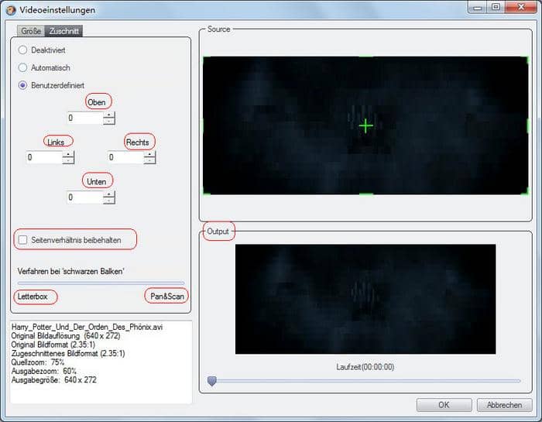Click the Laufzeit(00:00:00) time label

tap(365, 367)
